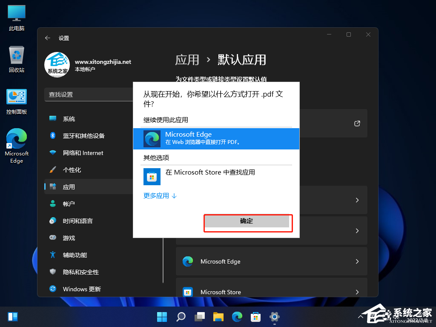This screenshot has width=436, height=327.
Task: Go to 帐户 settings
Action: coord(69,204)
